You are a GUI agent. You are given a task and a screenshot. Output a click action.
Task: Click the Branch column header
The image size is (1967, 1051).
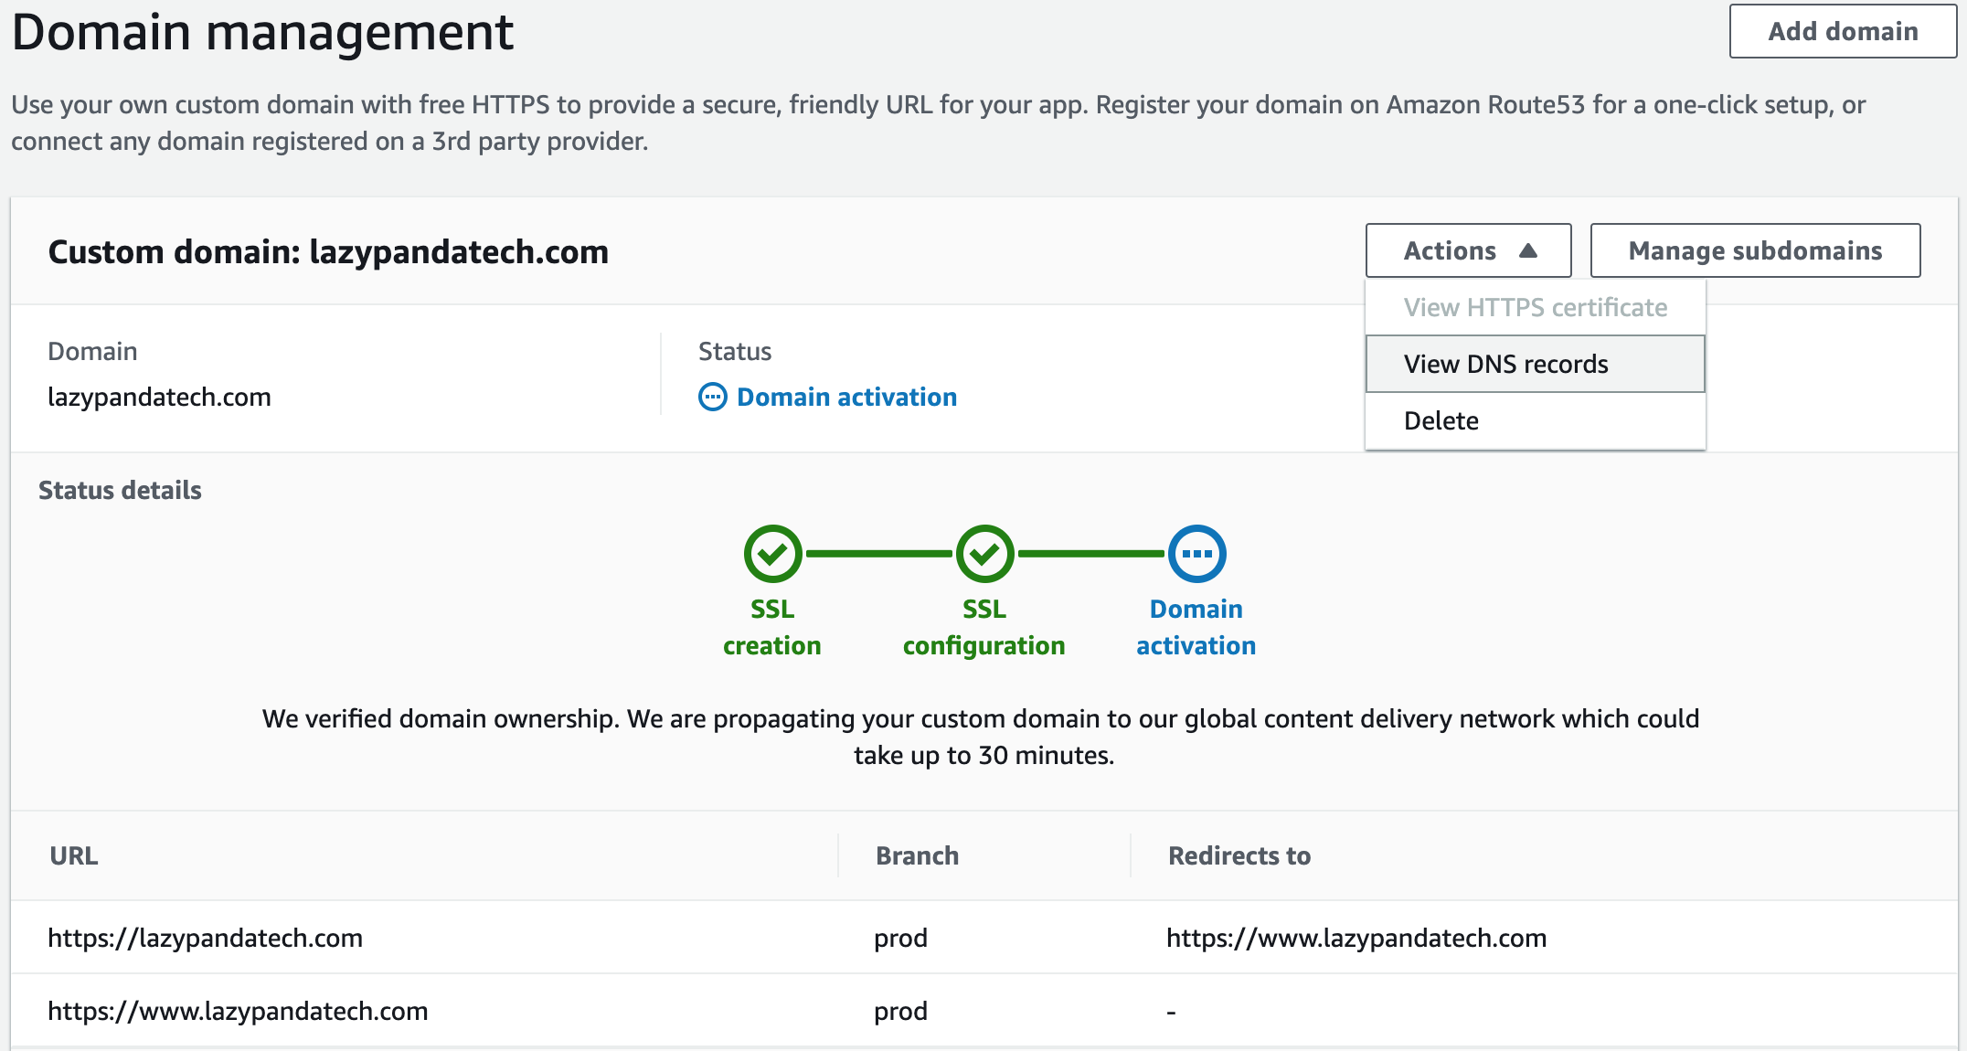coord(917,855)
